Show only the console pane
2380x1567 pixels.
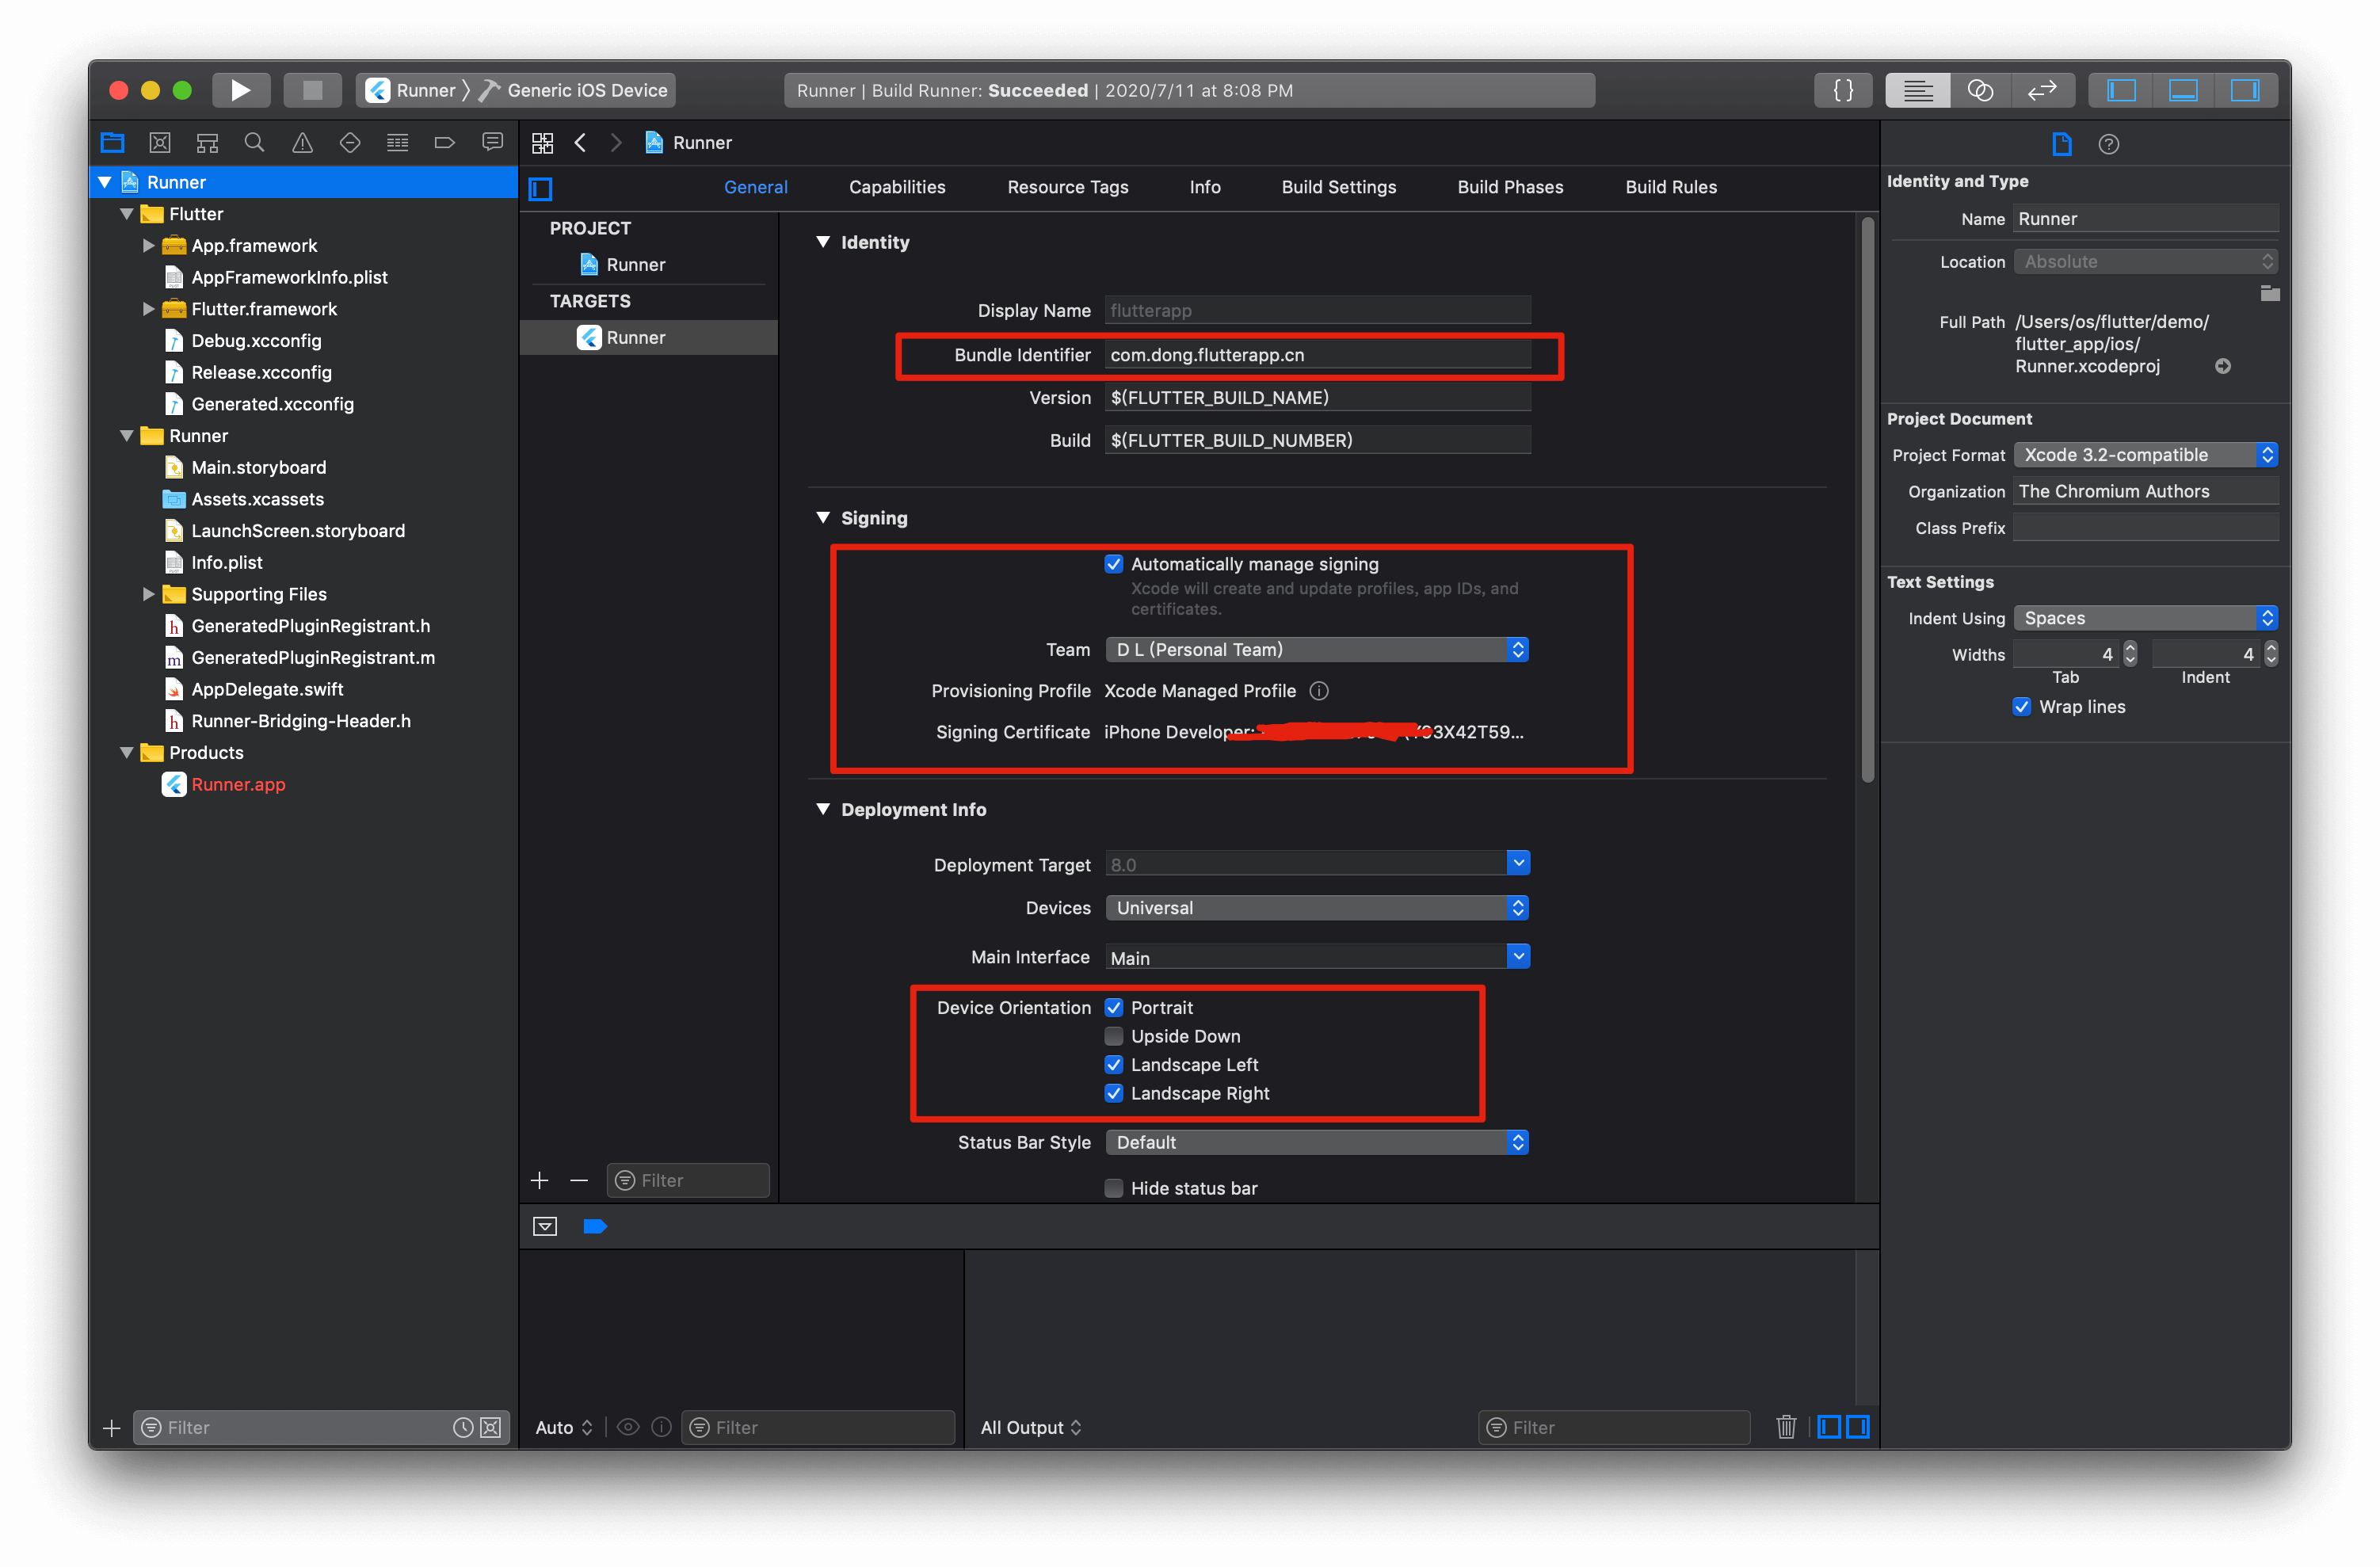1857,1427
